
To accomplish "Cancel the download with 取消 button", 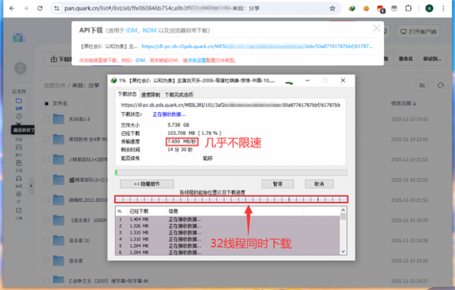I will coord(319,184).
